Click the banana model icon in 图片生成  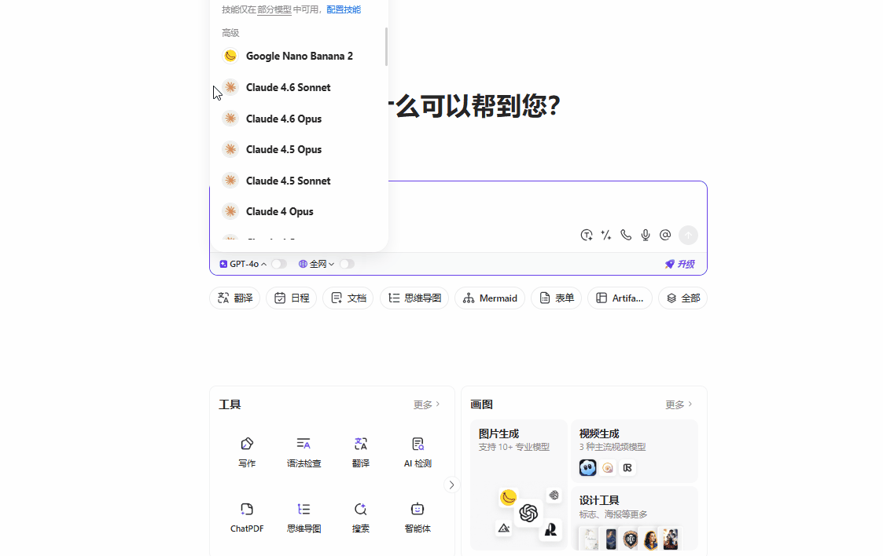point(509,497)
